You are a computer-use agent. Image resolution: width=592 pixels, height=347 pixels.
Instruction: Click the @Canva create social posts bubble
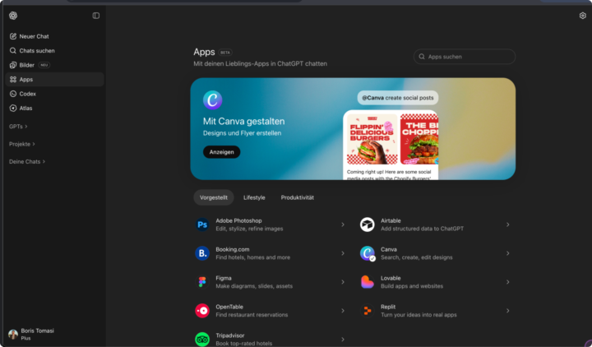point(398,98)
